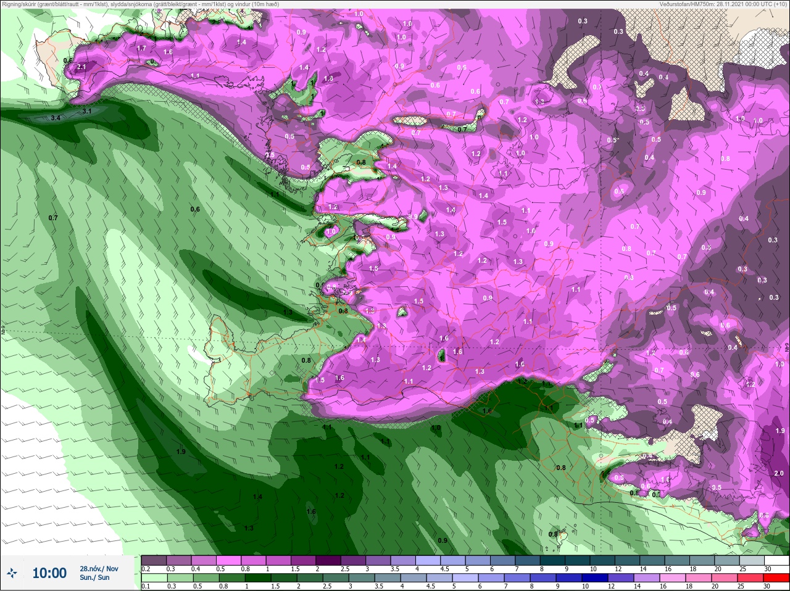Select lower legend swatch between 18 and 20
The height and width of the screenshot is (591, 790).
[697, 578]
